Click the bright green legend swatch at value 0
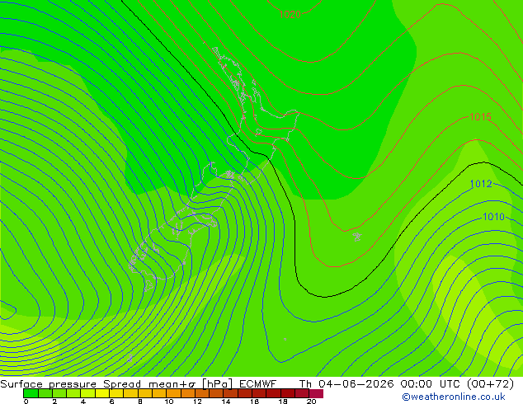The image size is (523, 404). [x=31, y=393]
